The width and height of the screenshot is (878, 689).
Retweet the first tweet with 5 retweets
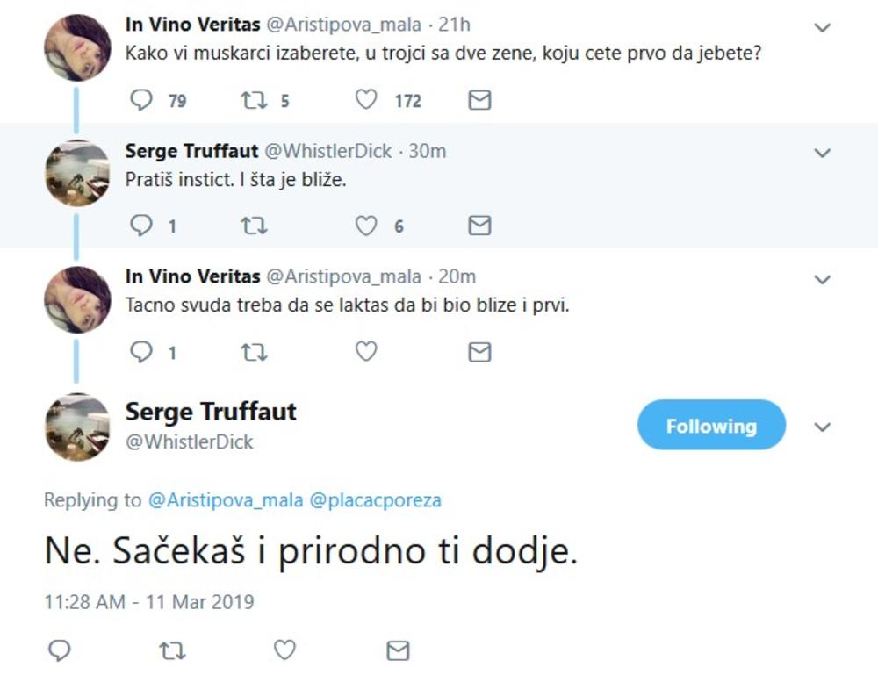click(253, 101)
